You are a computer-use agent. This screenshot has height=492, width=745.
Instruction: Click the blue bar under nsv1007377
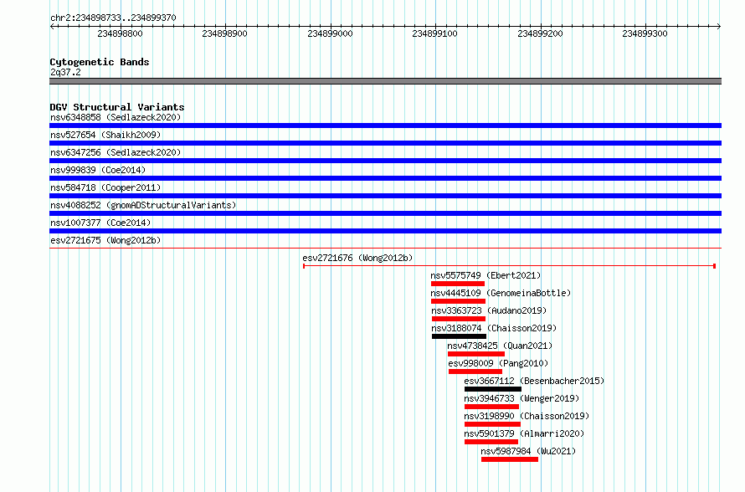(x=385, y=231)
